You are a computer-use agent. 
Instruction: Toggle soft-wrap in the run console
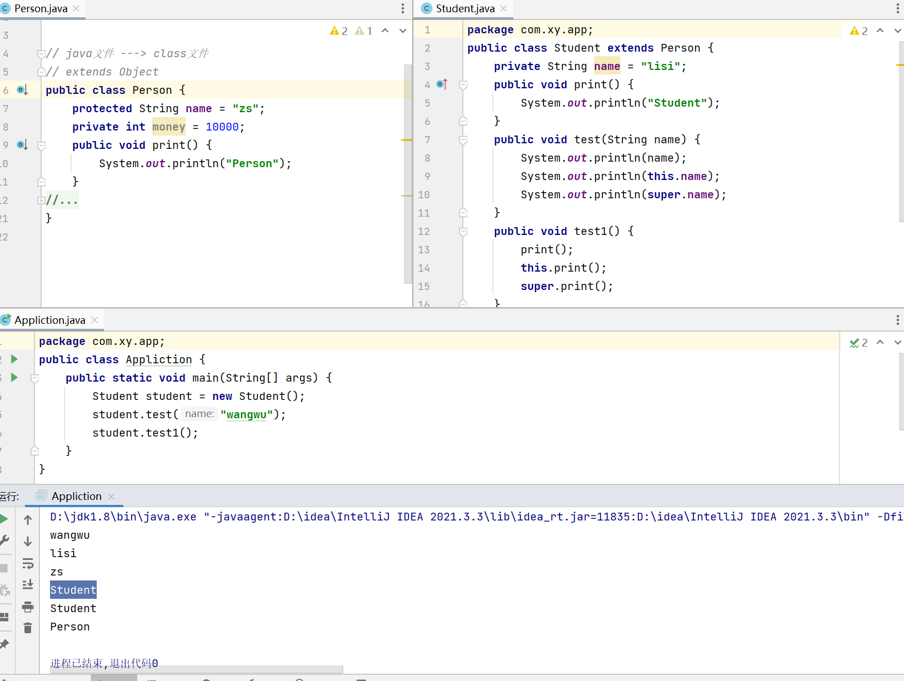click(28, 563)
